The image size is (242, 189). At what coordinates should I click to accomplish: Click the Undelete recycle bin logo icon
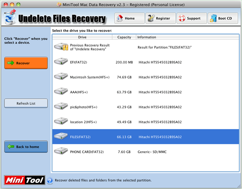(x=10, y=17)
